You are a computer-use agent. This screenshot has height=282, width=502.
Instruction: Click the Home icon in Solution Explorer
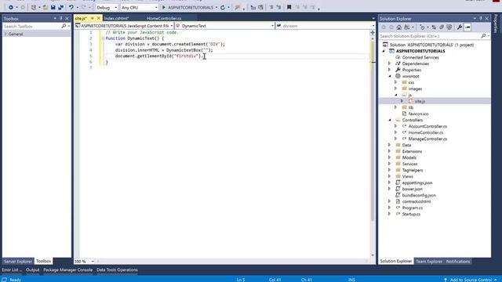coord(398,27)
